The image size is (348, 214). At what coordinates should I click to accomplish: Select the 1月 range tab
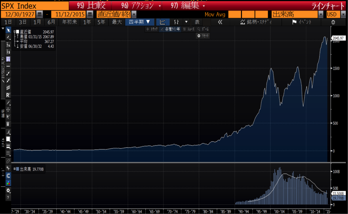pyautogui.click(x=37, y=22)
